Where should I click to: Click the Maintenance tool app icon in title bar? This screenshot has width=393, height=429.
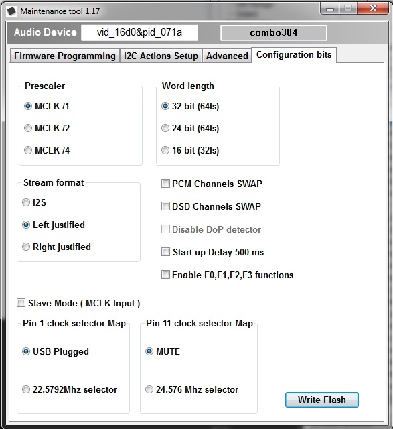(12, 11)
